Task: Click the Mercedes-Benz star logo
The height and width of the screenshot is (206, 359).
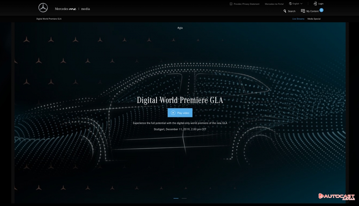Action: tap(43, 8)
